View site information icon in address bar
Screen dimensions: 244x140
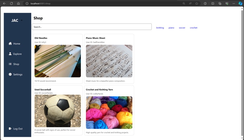[27, 3]
